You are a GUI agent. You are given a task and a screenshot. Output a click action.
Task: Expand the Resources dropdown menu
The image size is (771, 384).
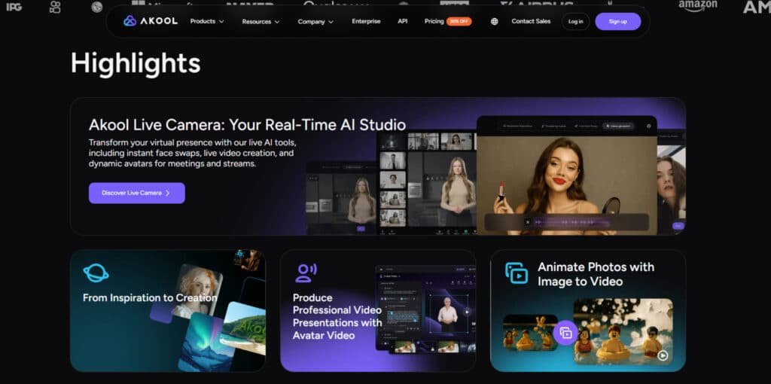click(x=261, y=22)
